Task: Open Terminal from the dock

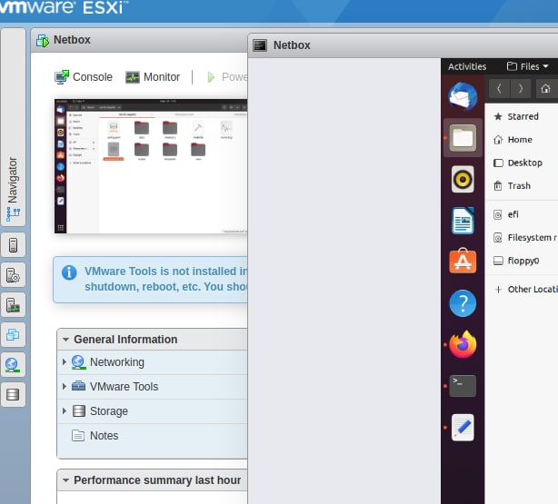Action: point(463,386)
